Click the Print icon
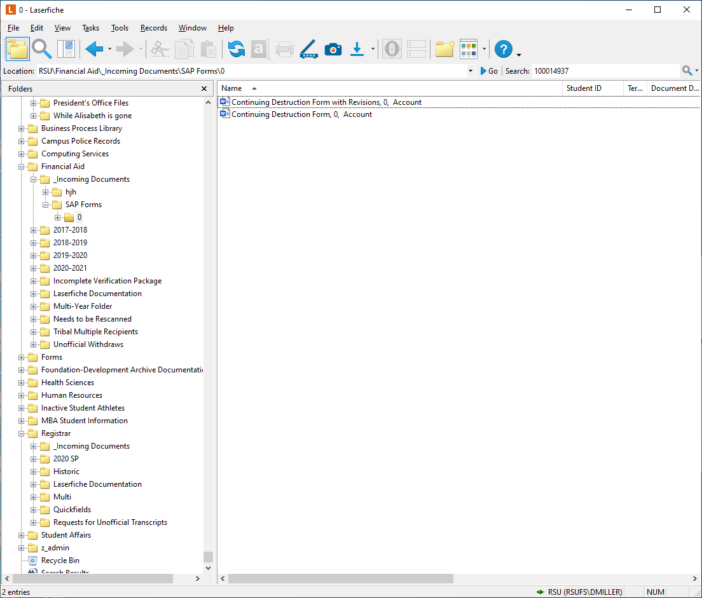702x598 pixels. (285, 49)
